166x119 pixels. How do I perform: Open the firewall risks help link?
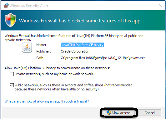47,101
